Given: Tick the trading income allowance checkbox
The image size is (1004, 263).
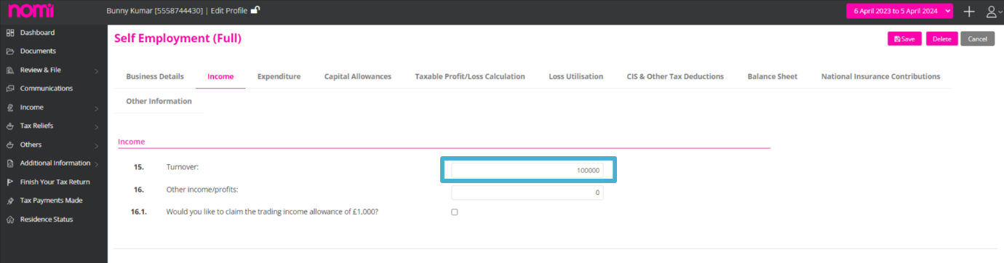Looking at the screenshot, I should coord(455,212).
